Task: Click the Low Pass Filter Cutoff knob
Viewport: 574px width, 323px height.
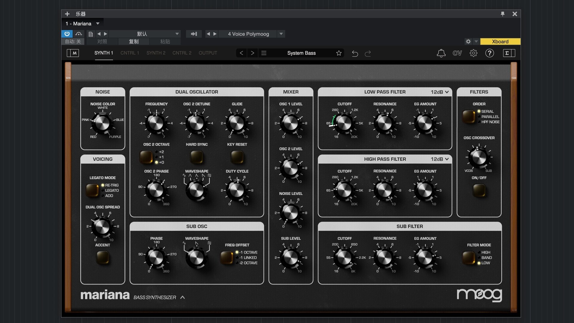Action: pyautogui.click(x=344, y=123)
